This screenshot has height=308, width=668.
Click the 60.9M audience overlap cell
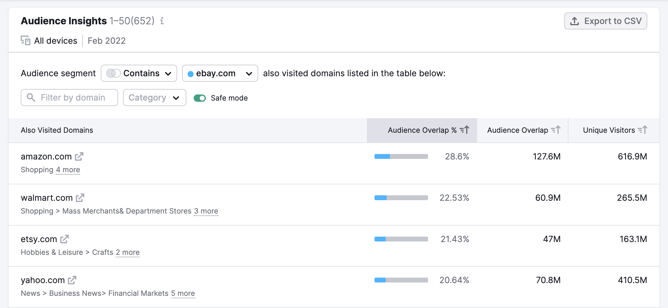coord(548,198)
